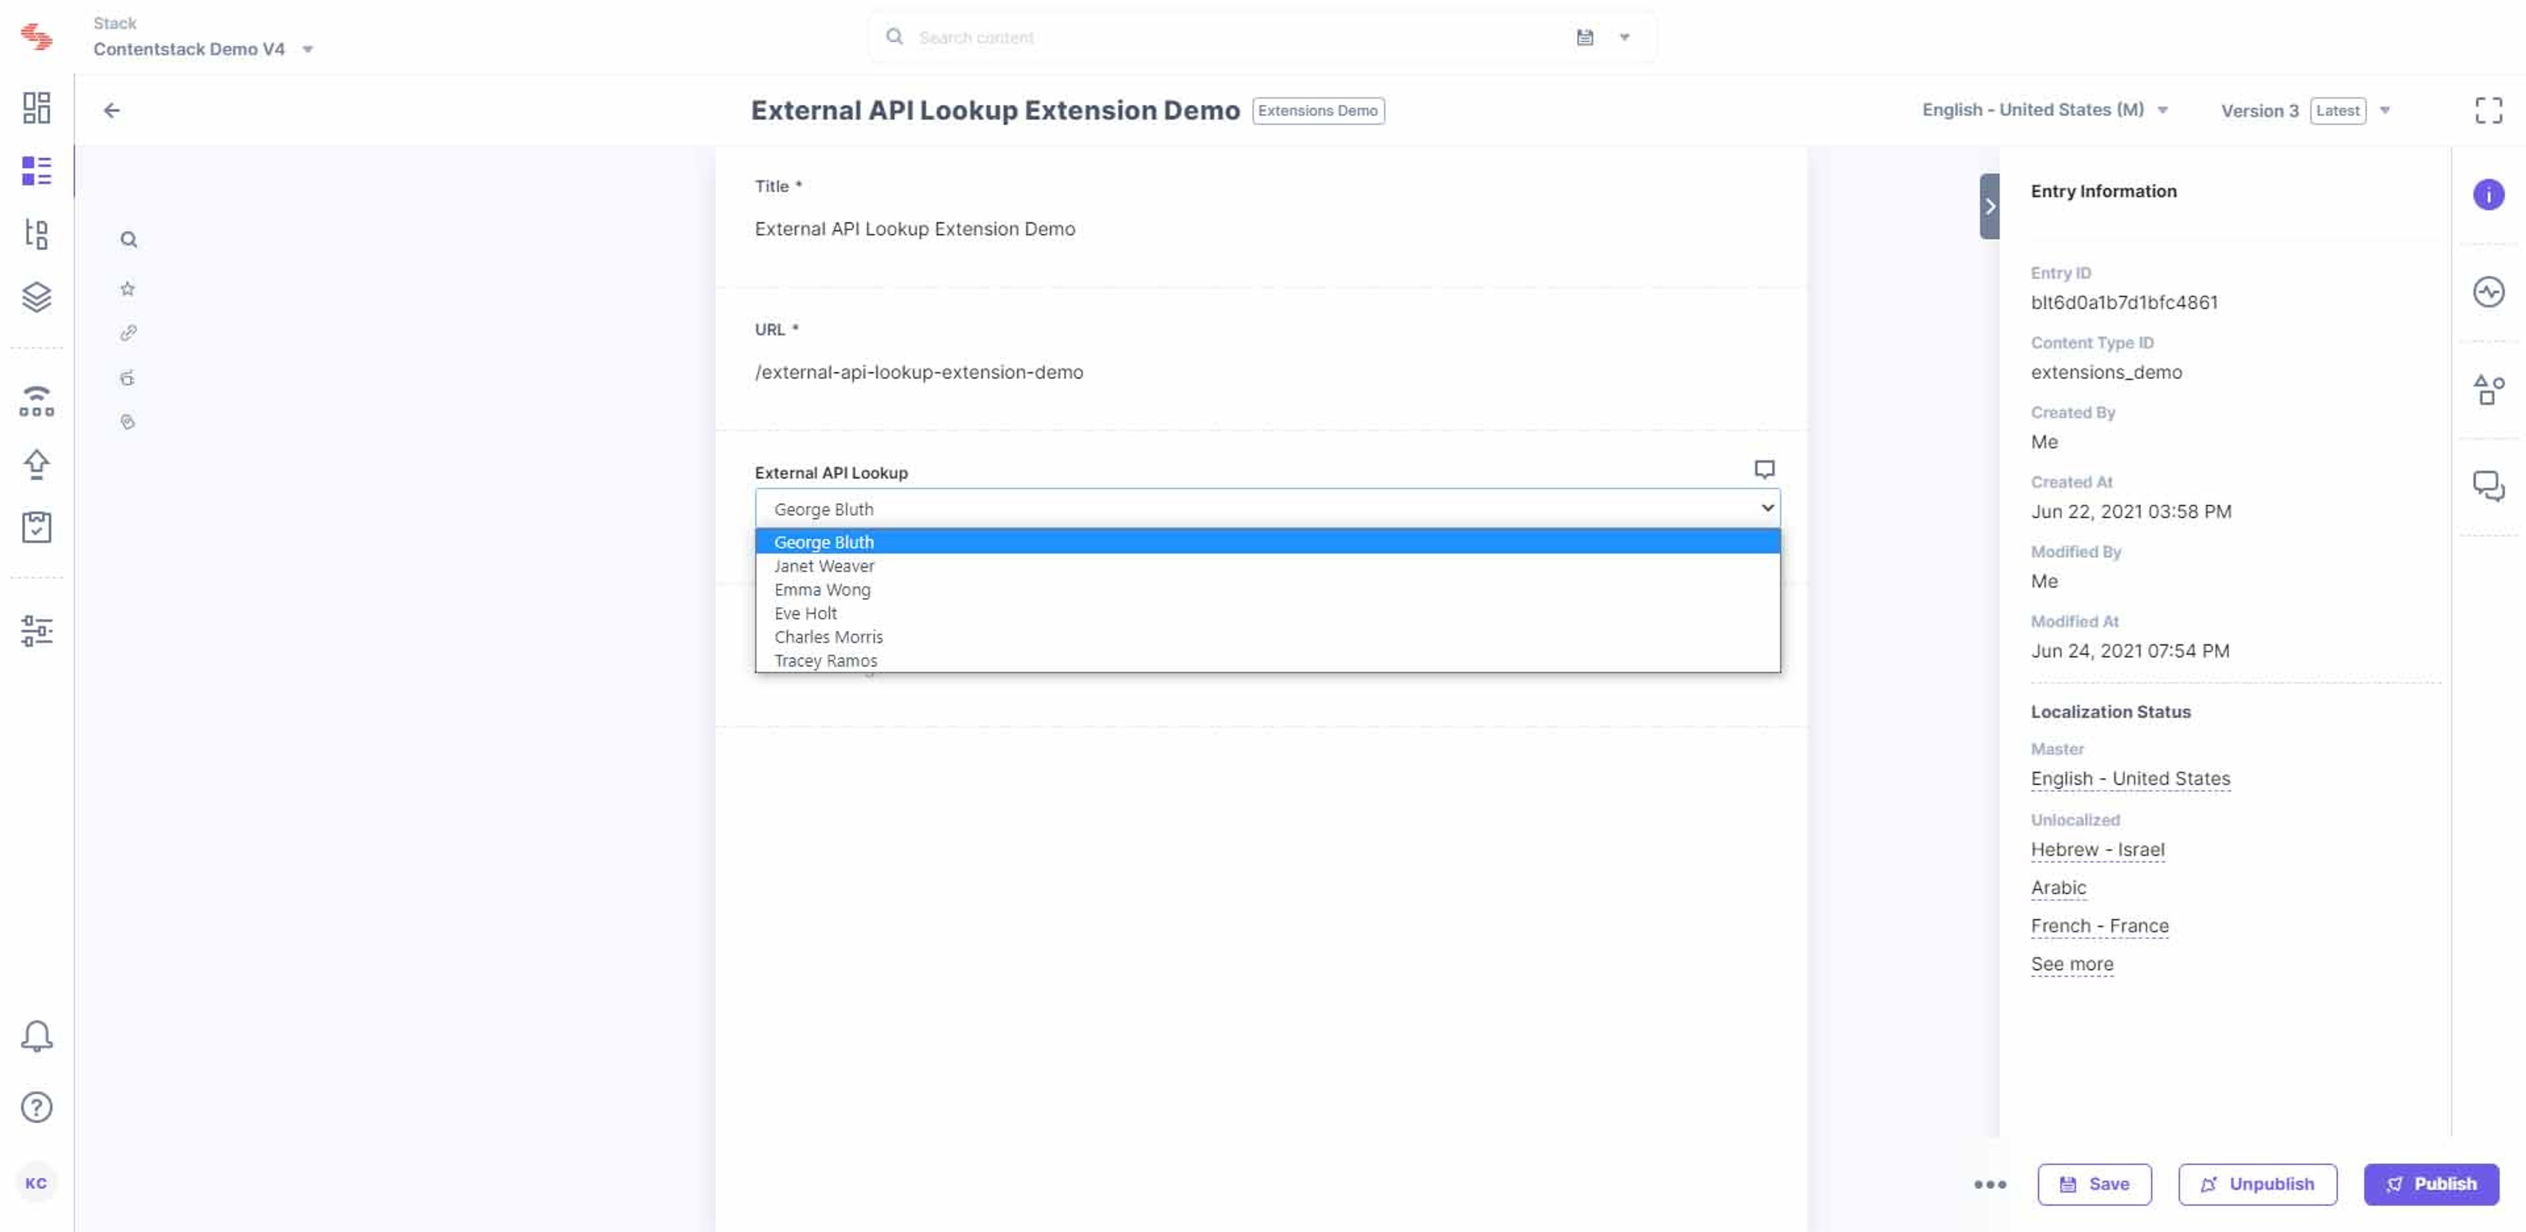Open the Content Models icon in the sidebar
This screenshot has width=2526, height=1232.
click(x=36, y=233)
